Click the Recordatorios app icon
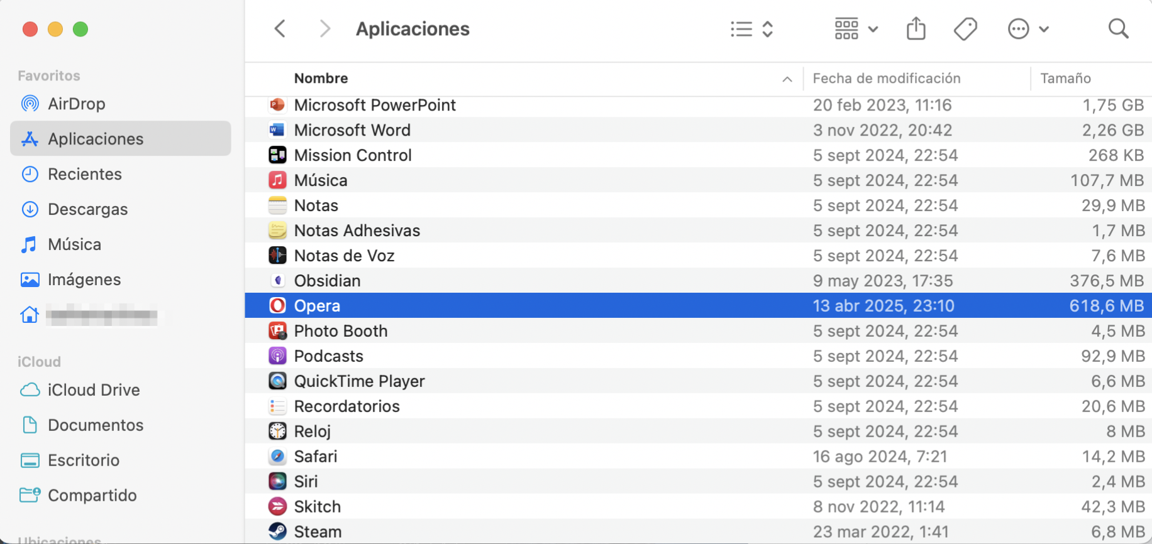The image size is (1152, 544). [x=277, y=406]
